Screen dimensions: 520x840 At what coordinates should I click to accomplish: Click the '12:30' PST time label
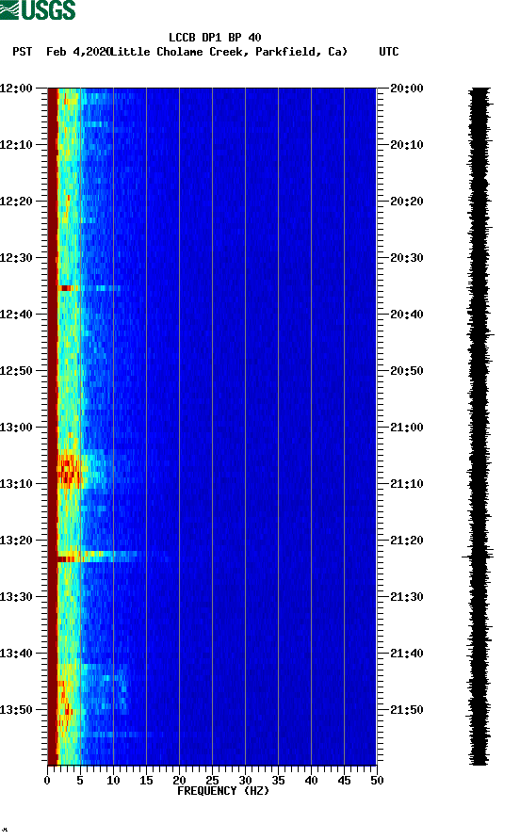(16, 258)
